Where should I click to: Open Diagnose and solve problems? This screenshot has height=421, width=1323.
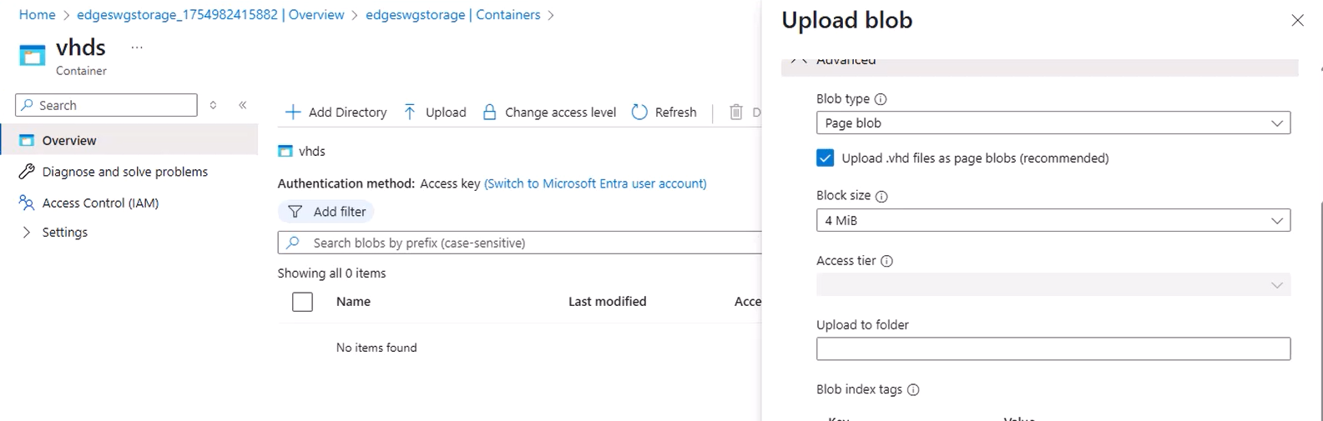tap(125, 172)
